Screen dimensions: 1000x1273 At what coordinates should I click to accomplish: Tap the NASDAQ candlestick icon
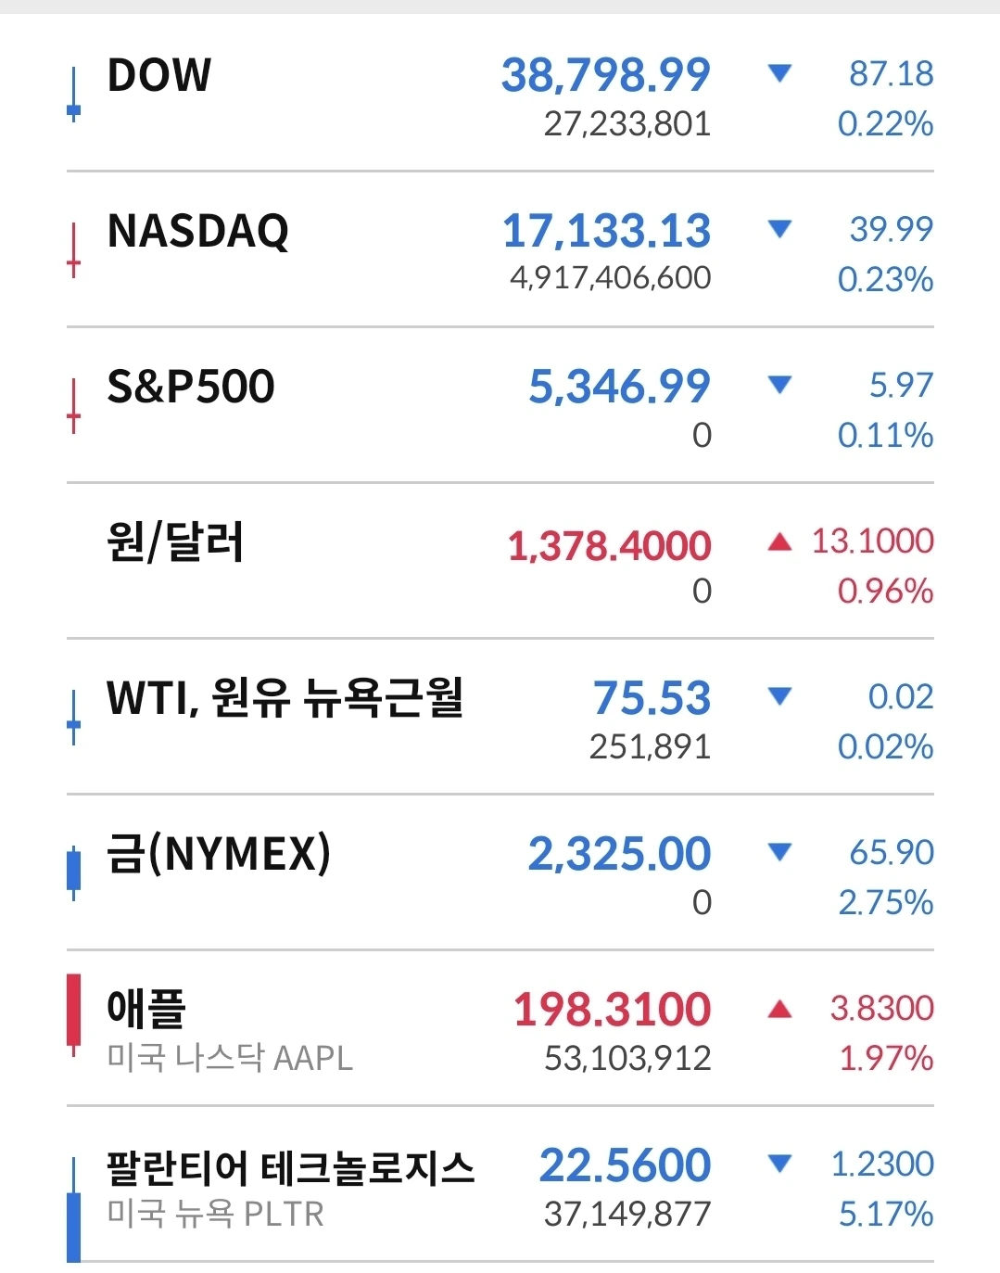[74, 249]
